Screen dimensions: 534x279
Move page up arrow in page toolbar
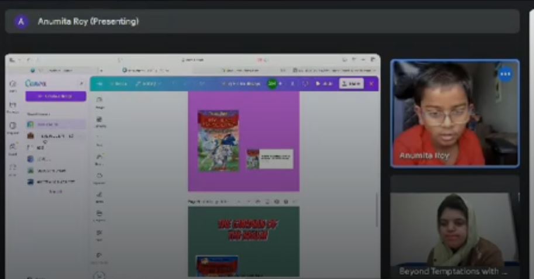click(239, 202)
